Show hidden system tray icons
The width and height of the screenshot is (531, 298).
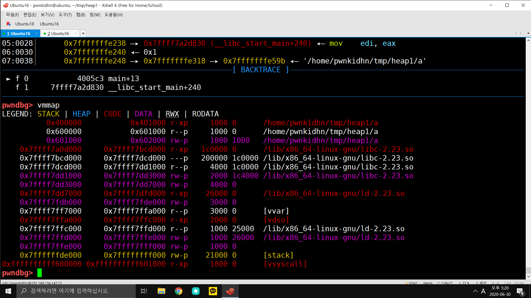click(x=475, y=291)
